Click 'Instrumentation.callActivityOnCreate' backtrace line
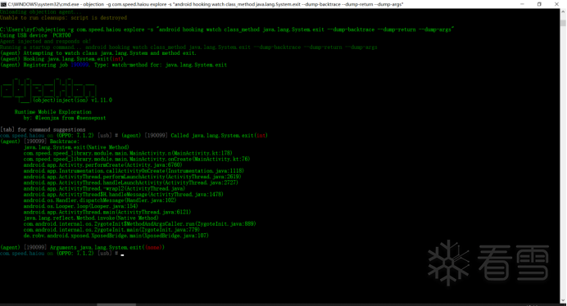The height and width of the screenshot is (306, 567). [x=134, y=171]
